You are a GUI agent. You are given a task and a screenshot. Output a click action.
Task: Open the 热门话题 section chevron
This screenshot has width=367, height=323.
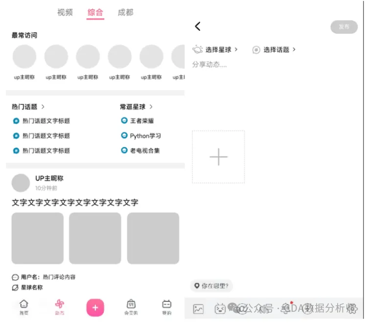pyautogui.click(x=43, y=107)
